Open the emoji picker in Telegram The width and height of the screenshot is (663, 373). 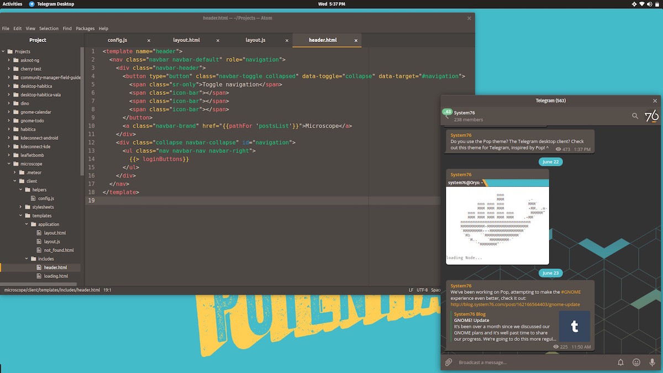(636, 362)
